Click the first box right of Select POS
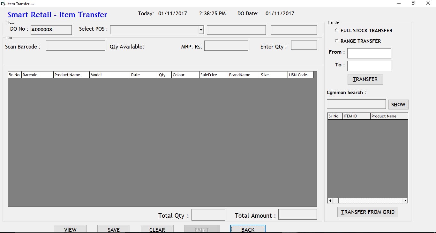The width and height of the screenshot is (436, 233). (236, 30)
